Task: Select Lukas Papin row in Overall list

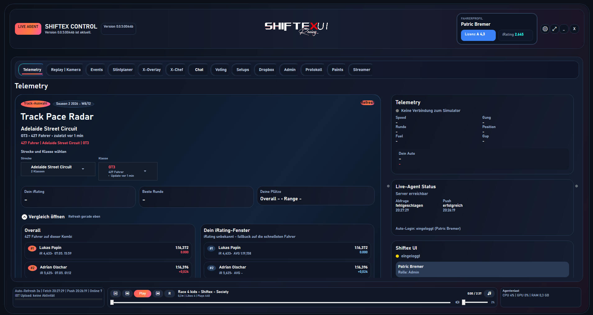Action: coord(108,251)
